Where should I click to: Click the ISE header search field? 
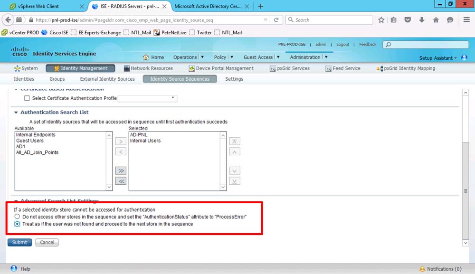tap(426, 45)
